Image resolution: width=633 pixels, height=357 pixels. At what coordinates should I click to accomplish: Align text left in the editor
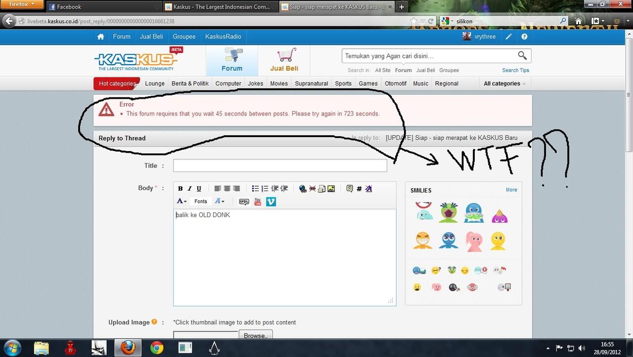218,189
